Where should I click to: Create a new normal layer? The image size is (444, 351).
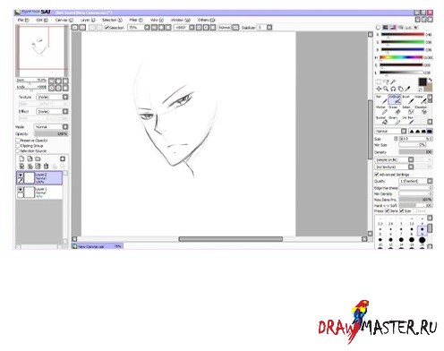(x=21, y=159)
